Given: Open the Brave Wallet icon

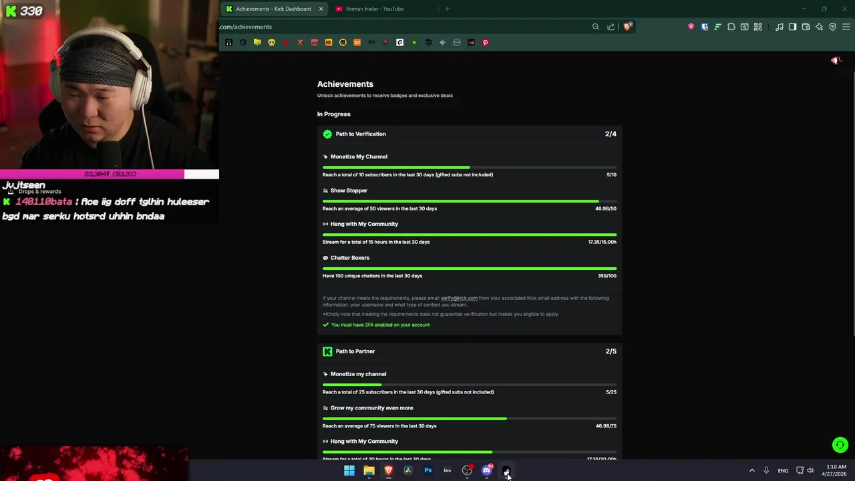Looking at the screenshot, I should point(806,27).
